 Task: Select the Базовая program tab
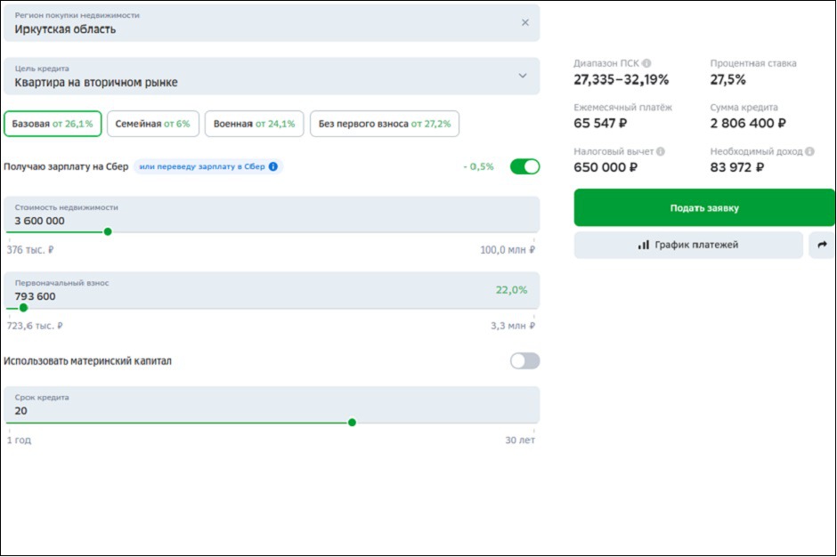point(53,124)
